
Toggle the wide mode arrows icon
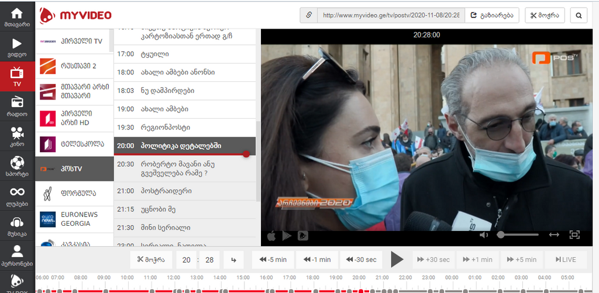click(x=554, y=235)
